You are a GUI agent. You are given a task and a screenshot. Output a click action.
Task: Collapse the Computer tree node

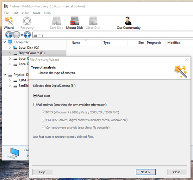point(5,42)
